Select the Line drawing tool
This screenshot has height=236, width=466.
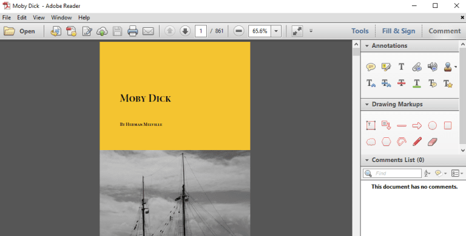click(402, 126)
